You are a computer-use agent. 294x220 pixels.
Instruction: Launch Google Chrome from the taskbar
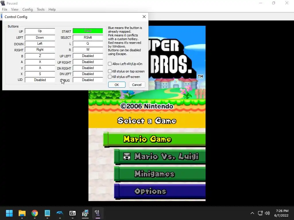pos(35,213)
